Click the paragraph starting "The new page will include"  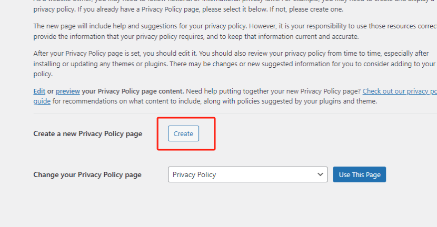click(x=158, y=26)
